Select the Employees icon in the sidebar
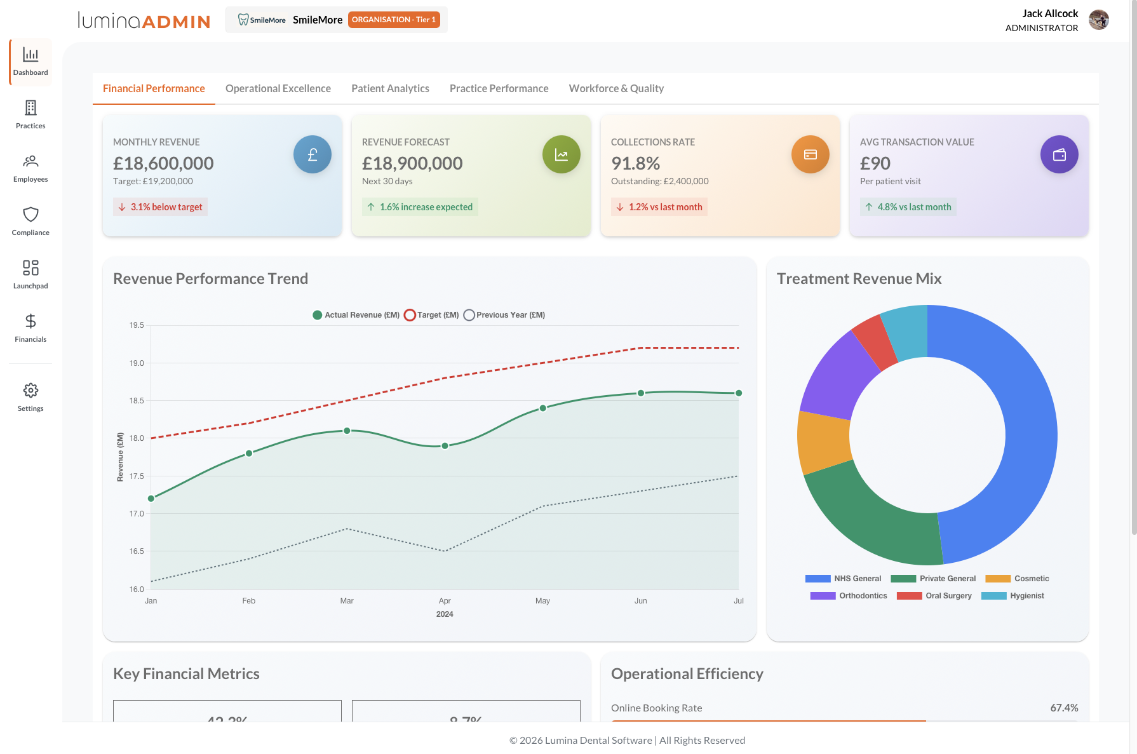Image resolution: width=1137 pixels, height=754 pixels. point(30,166)
